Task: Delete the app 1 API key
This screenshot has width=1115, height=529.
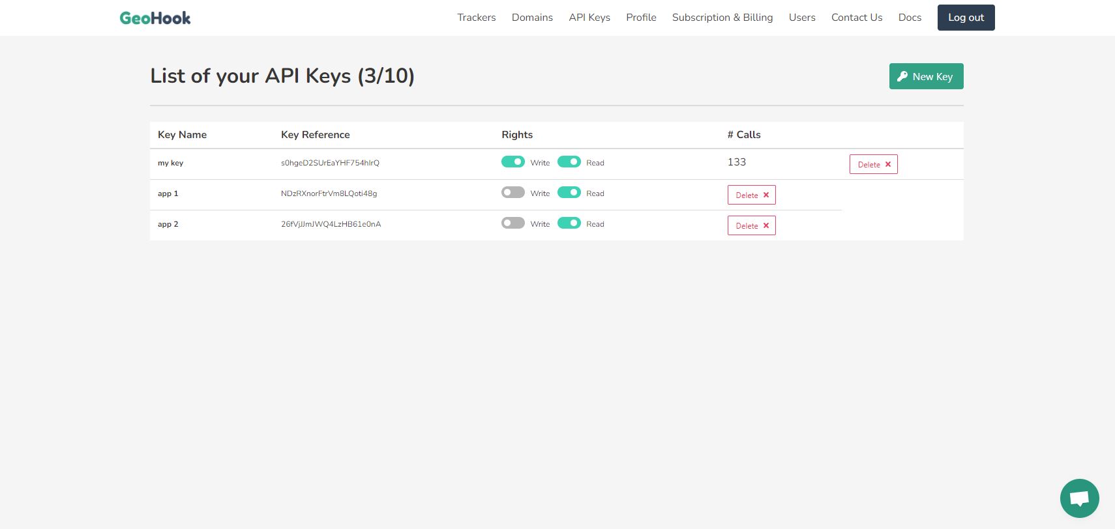Action: click(752, 195)
